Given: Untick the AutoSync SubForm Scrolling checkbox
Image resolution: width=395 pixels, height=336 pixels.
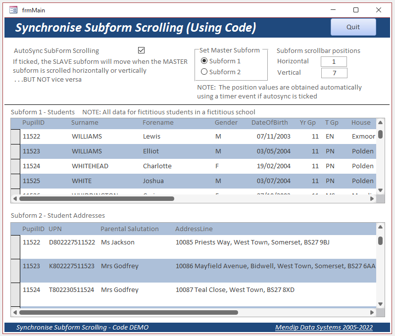Looking at the screenshot, I should tap(142, 50).
